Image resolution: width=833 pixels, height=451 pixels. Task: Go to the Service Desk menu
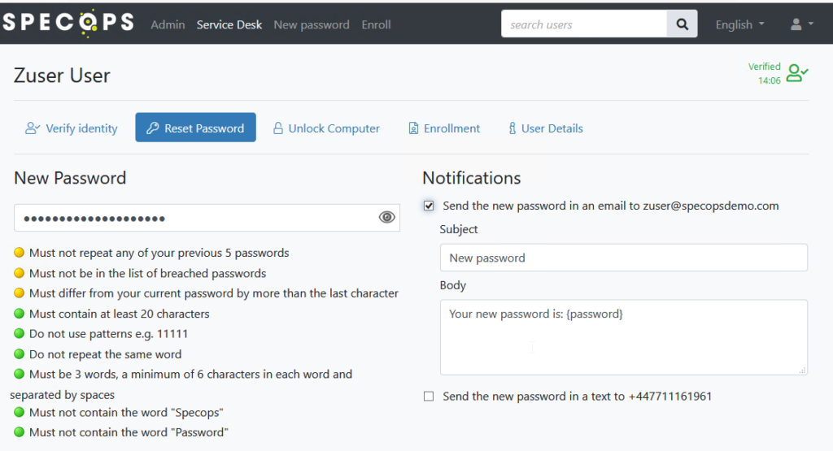[229, 24]
